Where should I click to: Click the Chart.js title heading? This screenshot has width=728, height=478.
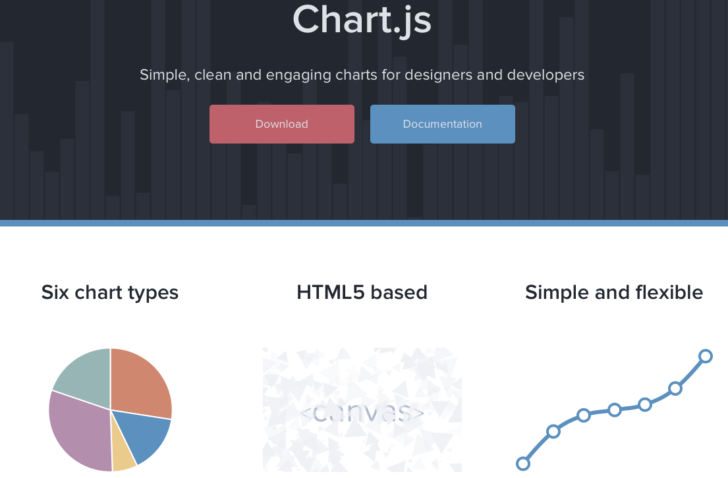tap(362, 20)
